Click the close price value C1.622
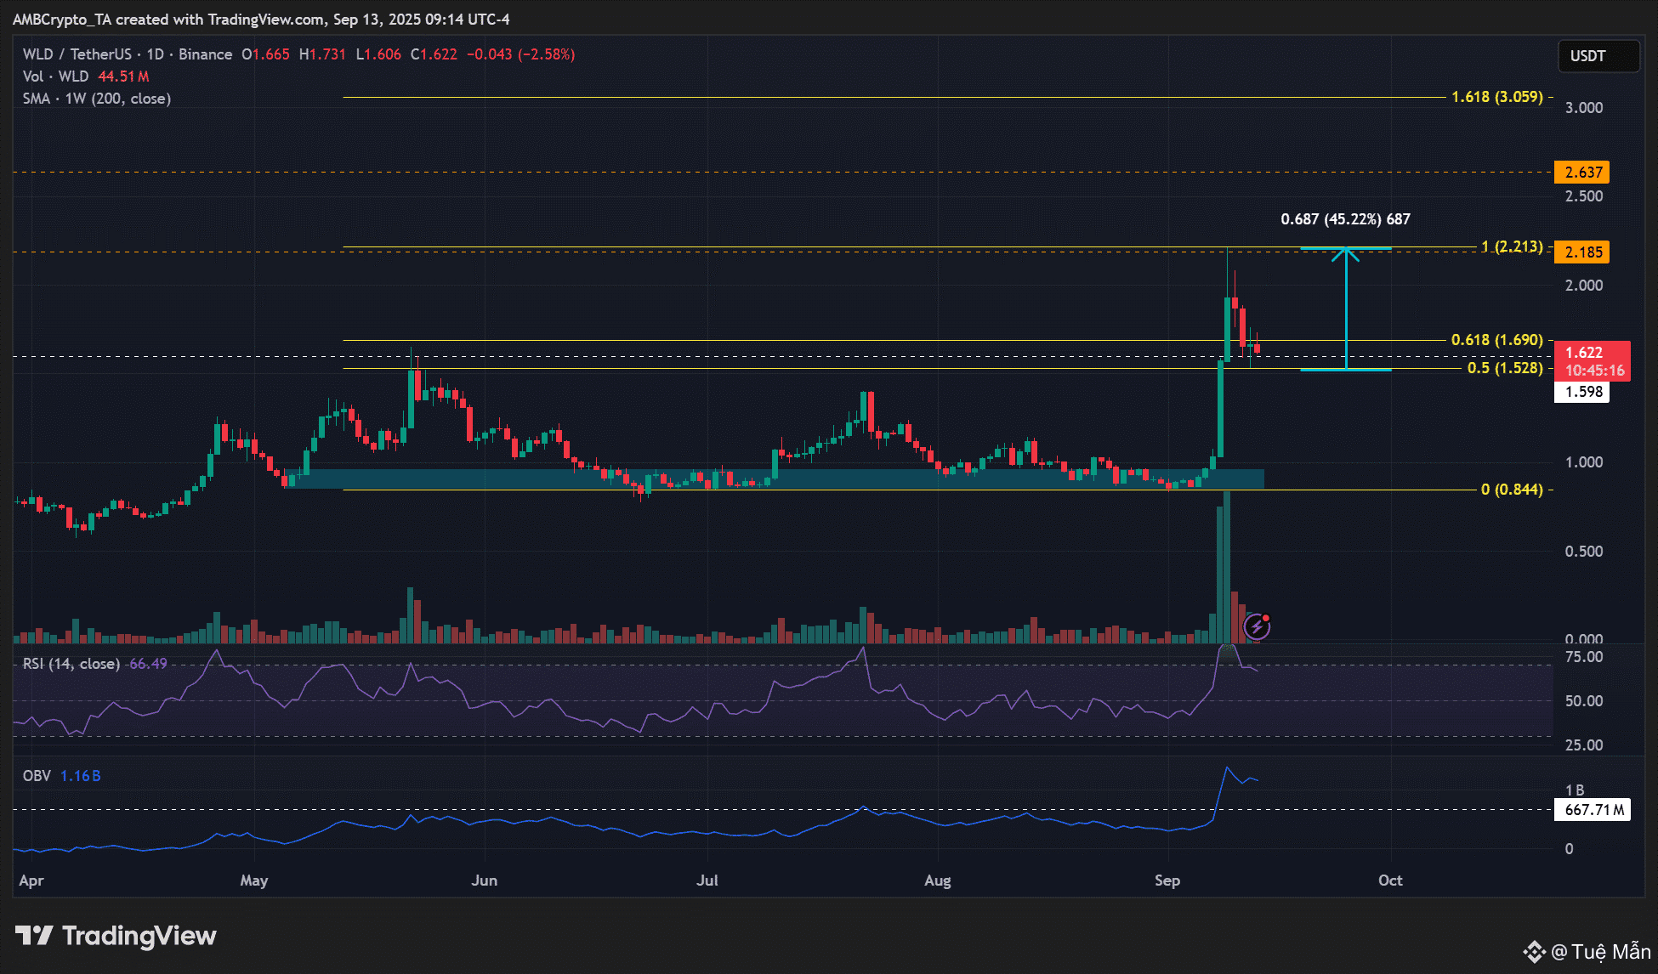The image size is (1658, 974). click(x=434, y=54)
